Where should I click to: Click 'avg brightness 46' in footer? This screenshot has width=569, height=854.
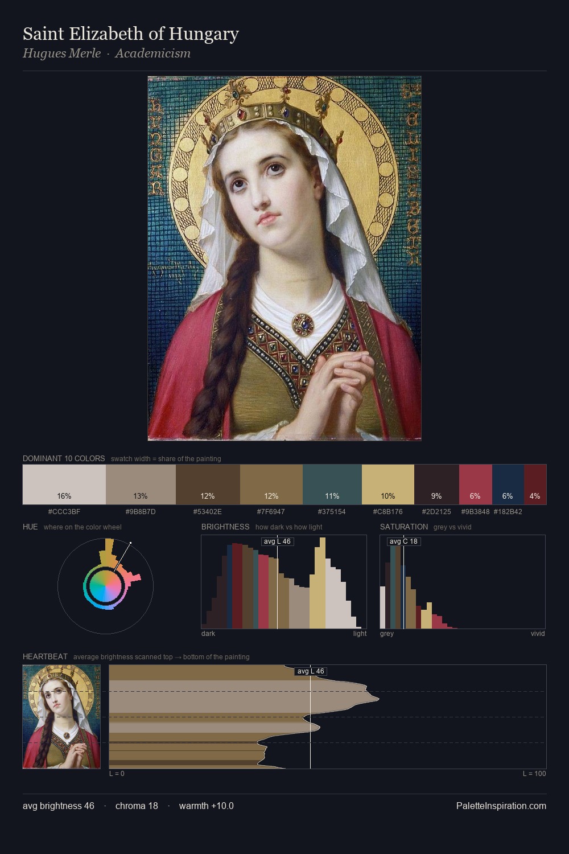pos(59,806)
